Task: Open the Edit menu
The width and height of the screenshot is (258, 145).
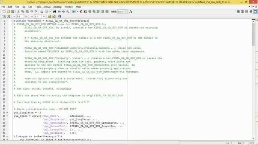Action: (x=10, y=7)
